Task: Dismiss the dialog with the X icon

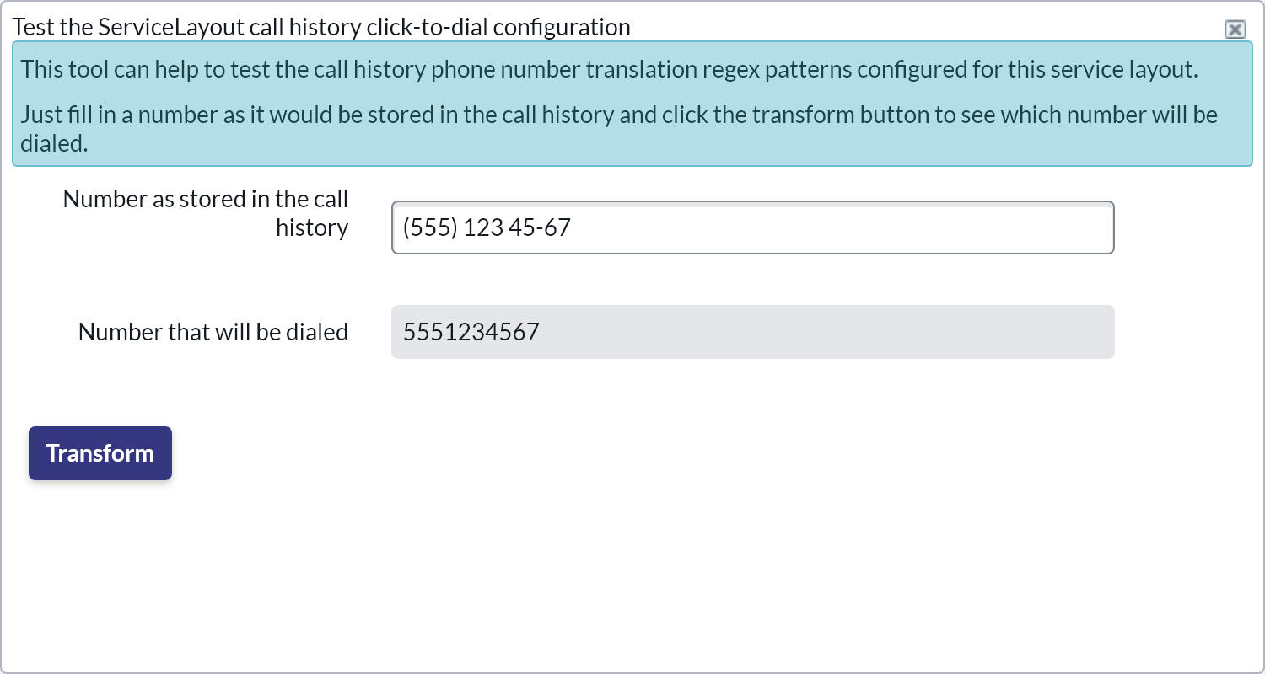Action: click(x=1235, y=29)
